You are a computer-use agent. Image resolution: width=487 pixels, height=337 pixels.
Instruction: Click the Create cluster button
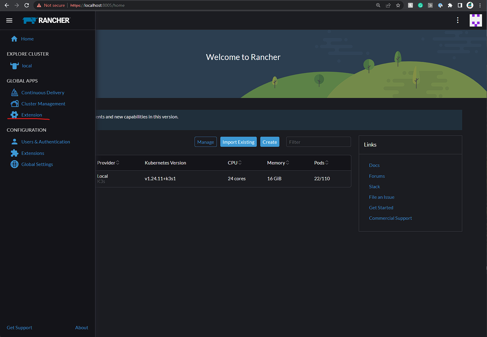(x=270, y=142)
